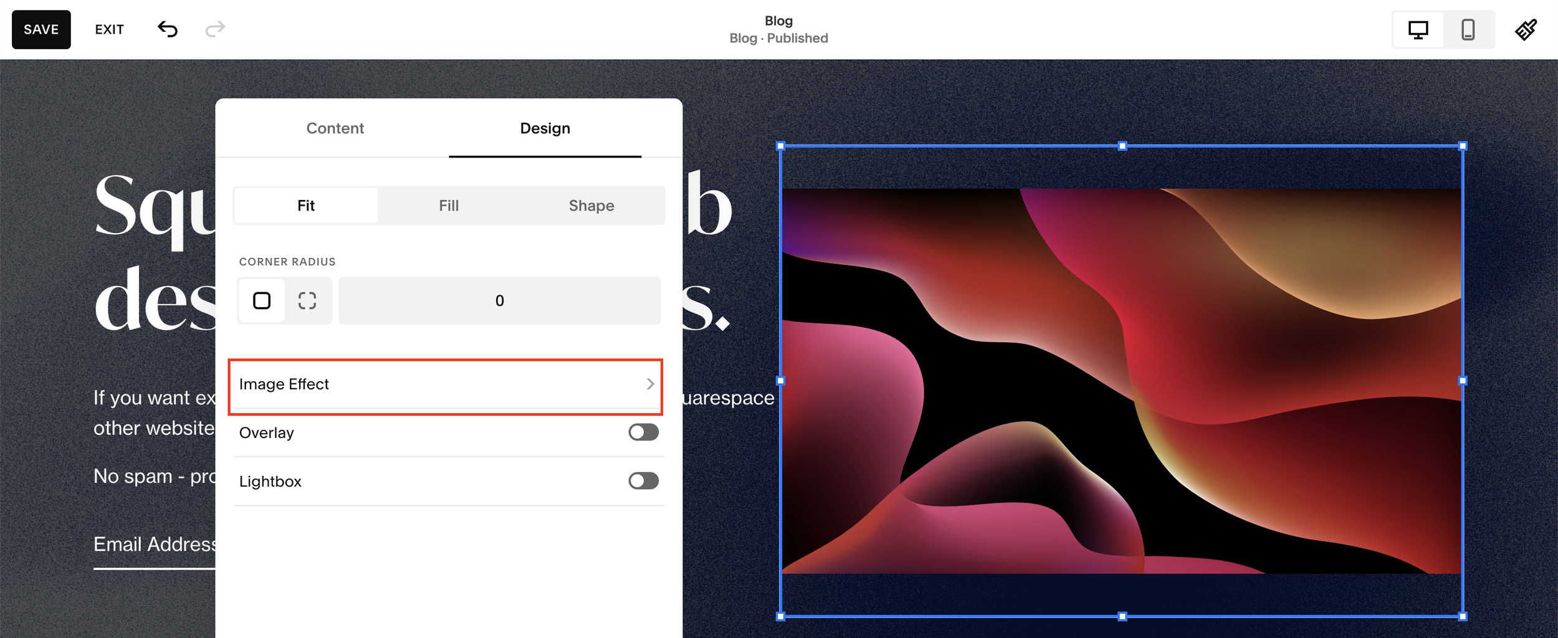Open site styles paintbrush icon

pos(1526,29)
